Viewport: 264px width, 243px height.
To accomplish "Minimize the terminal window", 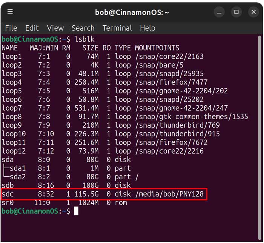I will (219, 12).
